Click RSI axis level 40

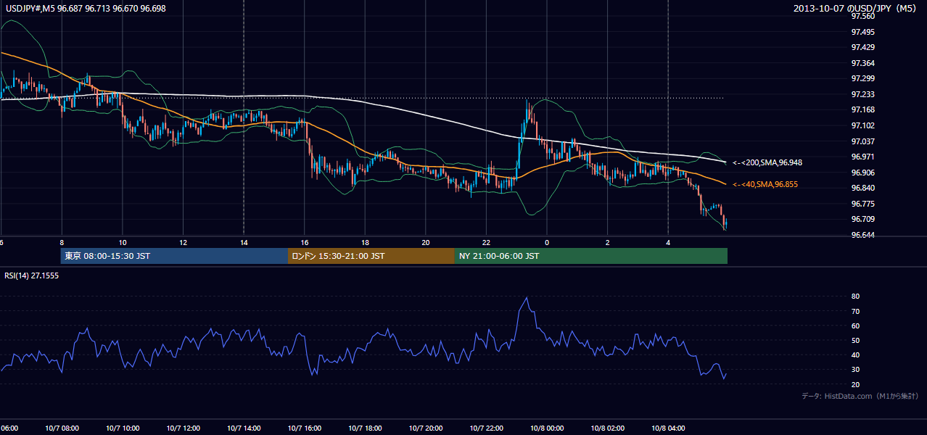click(856, 355)
